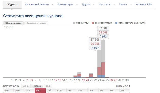The width and height of the screenshot is (160, 93).
Task: Choose month дек
Action: pyautogui.click(x=125, y=90)
